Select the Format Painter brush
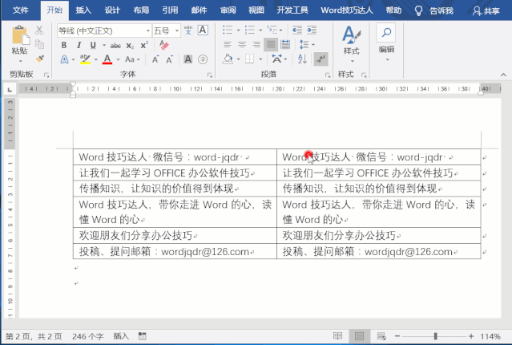This screenshot has width=512, height=345. pyautogui.click(x=39, y=59)
